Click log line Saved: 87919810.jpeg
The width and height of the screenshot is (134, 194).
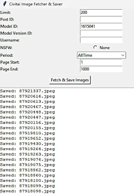coord(27,133)
